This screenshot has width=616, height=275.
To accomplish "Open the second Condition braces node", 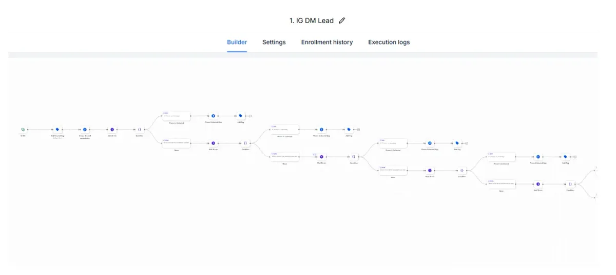I will 245,143.
